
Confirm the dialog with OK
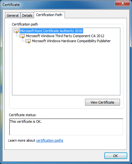[x=116, y=156]
